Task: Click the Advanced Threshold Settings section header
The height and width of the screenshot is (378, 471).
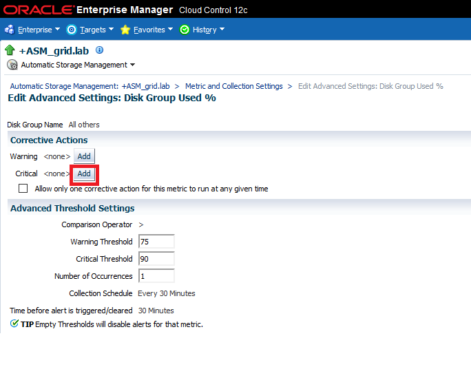Action: 72,208
